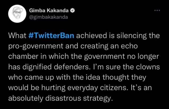Click the word "clowns" in the tweet
The width and height of the screenshot is (169, 109).
click(149, 67)
